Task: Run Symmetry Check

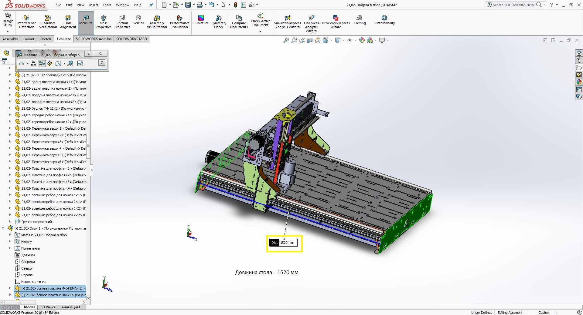Action: pos(219,22)
